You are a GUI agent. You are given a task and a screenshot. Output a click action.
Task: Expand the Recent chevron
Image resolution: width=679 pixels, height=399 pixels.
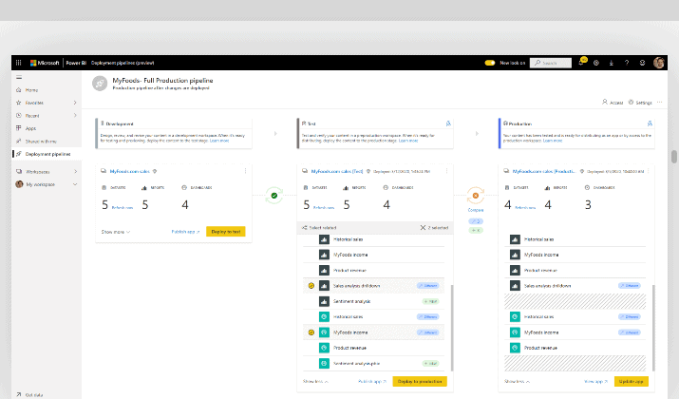click(75, 116)
